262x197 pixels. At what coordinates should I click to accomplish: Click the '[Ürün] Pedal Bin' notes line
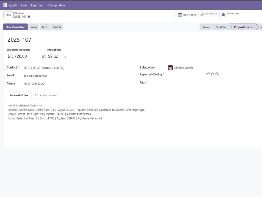pos(55,118)
